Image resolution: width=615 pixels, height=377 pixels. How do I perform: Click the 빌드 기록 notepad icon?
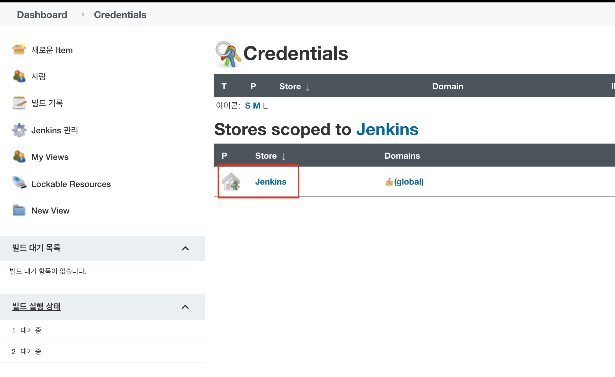(x=19, y=103)
